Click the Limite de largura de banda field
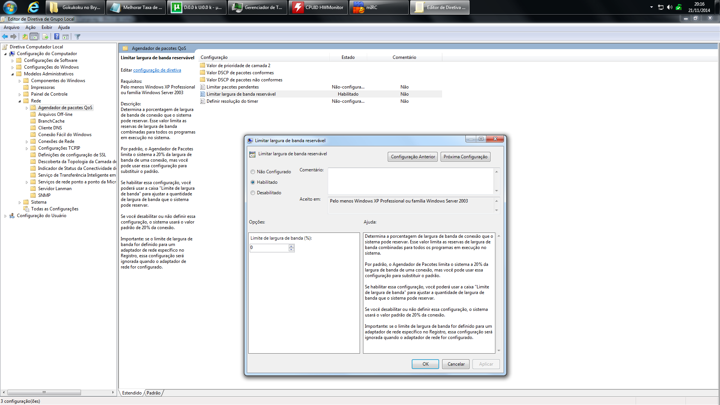Viewport: 720px width, 405px height. coord(269,248)
